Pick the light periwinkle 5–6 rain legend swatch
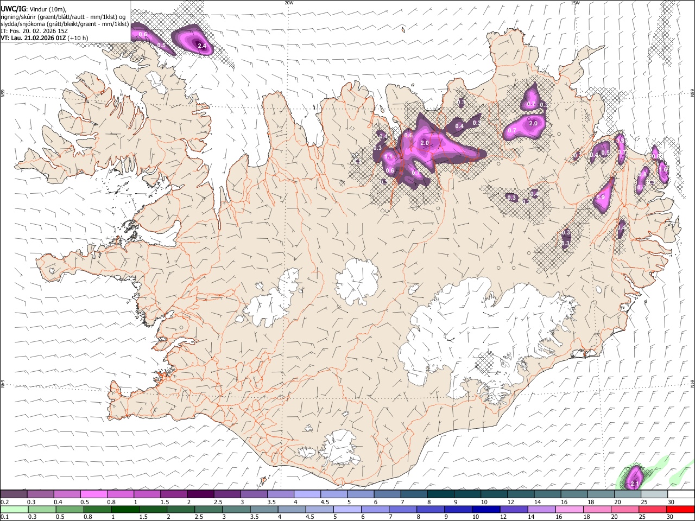 point(347,509)
